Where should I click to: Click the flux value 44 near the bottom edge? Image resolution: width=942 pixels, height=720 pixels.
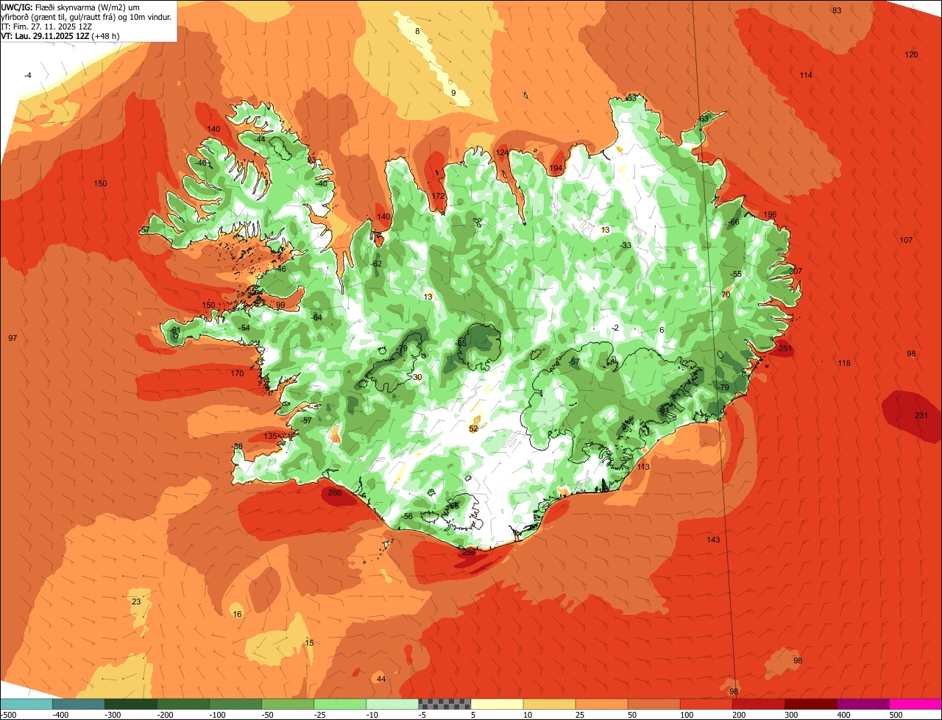click(x=380, y=679)
